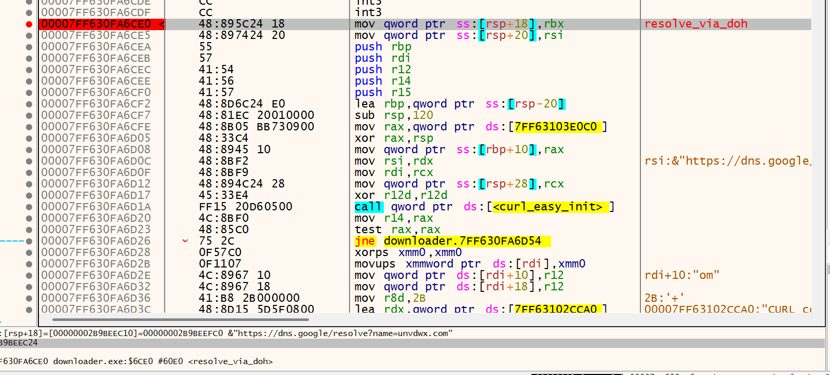830x375 pixels.
Task: Click opcode bytes 48:895C24 18
Action: pyautogui.click(x=242, y=24)
